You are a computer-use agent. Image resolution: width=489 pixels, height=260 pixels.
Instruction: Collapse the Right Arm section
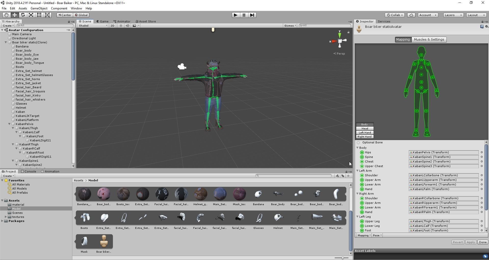click(x=358, y=194)
